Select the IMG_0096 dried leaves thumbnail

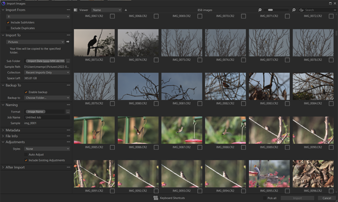[x=313, y=174]
